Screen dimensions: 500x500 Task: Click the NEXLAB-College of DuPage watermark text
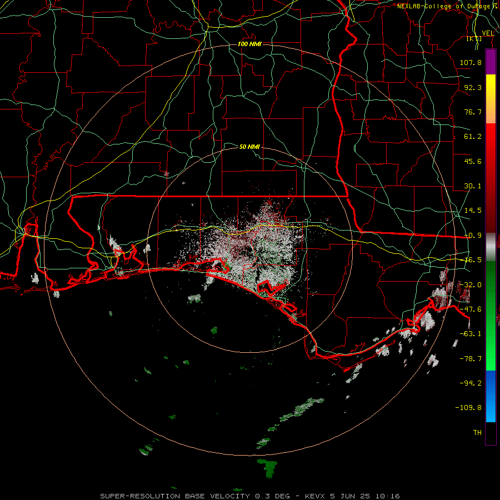447,6
